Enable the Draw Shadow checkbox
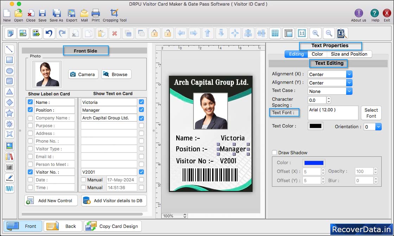 click(274, 153)
